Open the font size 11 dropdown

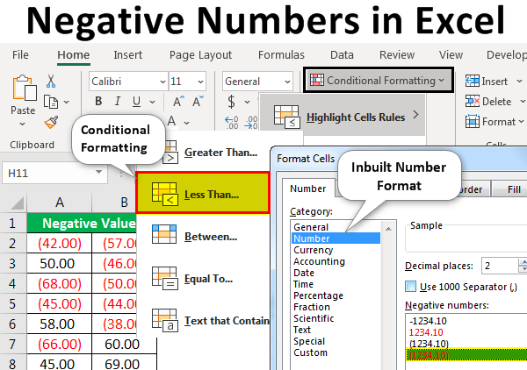tap(200, 82)
